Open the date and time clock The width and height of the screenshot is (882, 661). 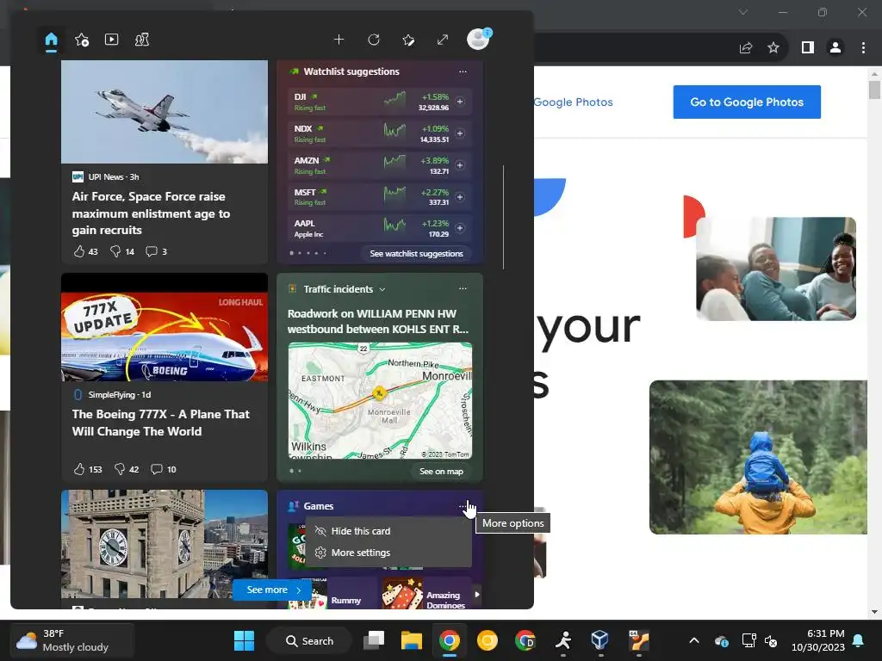818,640
